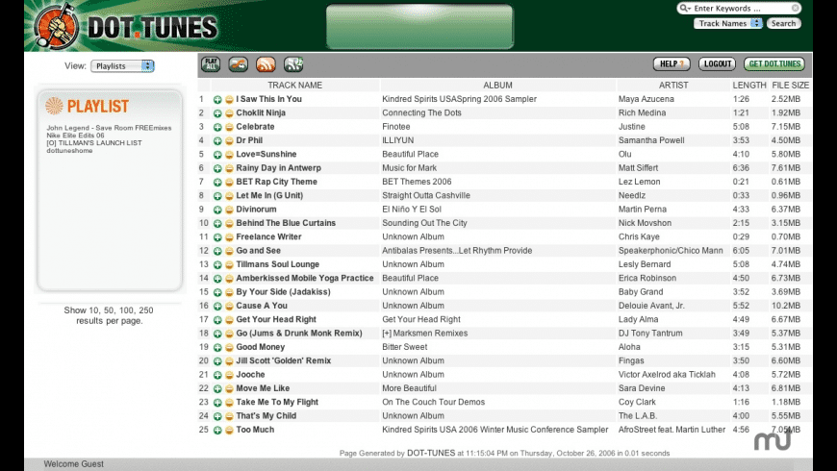
Task: Open John Legend - Save Room FREEmixes playlist
Action: point(109,128)
